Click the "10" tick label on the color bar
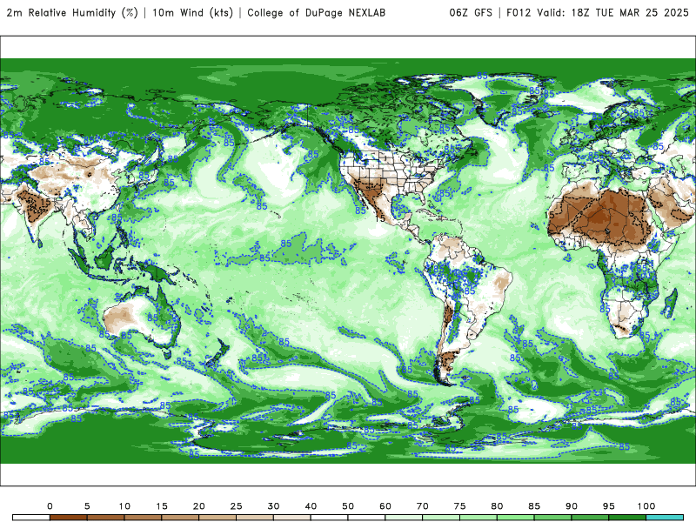 pyautogui.click(x=124, y=506)
